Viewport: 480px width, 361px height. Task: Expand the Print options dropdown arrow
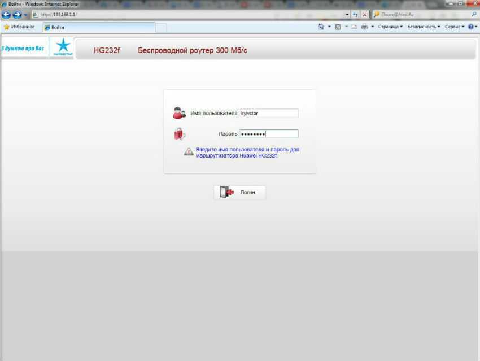coord(373,27)
